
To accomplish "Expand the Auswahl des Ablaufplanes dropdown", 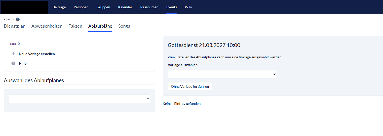I will 80,99.
